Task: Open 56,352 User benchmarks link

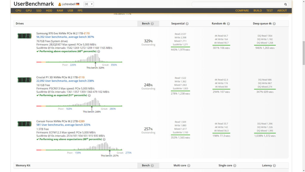Action: coord(65,37)
